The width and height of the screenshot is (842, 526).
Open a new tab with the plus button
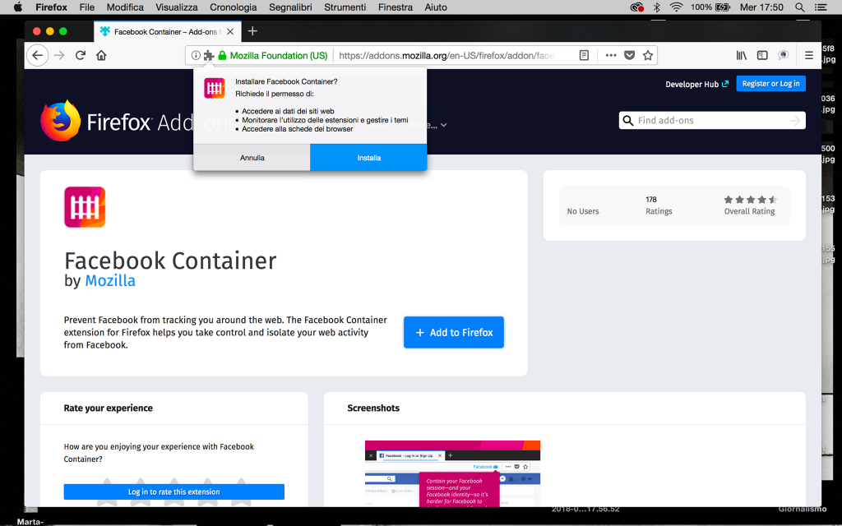pyautogui.click(x=252, y=31)
